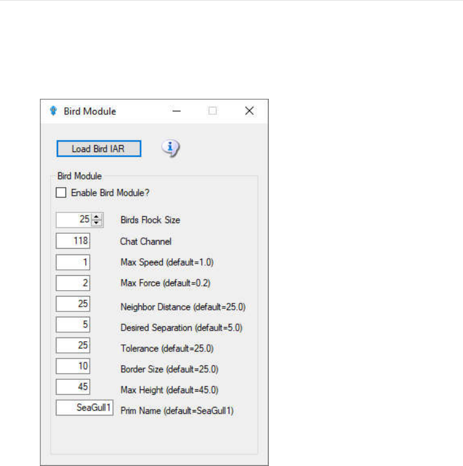Click 'Desired Separation (default=5.0)' label
Image resolution: width=463 pixels, height=466 pixels.
181,328
